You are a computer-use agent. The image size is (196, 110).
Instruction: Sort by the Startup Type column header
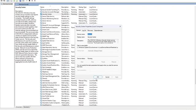pyautogui.click(x=83, y=7)
